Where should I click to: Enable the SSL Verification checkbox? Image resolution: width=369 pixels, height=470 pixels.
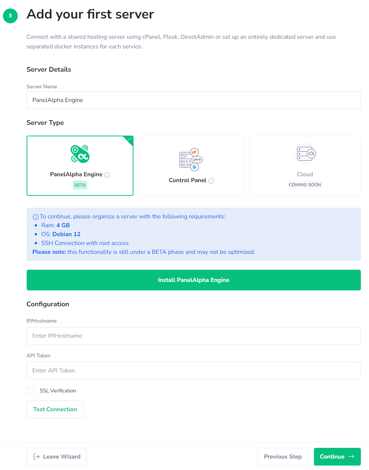pyautogui.click(x=30, y=391)
